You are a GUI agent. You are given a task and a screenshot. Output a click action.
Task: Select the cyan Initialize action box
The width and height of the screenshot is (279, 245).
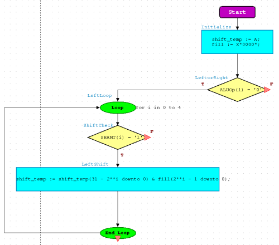237,42
